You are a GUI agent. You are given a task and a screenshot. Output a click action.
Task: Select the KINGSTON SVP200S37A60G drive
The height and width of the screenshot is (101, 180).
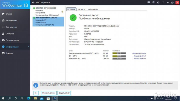(48, 11)
